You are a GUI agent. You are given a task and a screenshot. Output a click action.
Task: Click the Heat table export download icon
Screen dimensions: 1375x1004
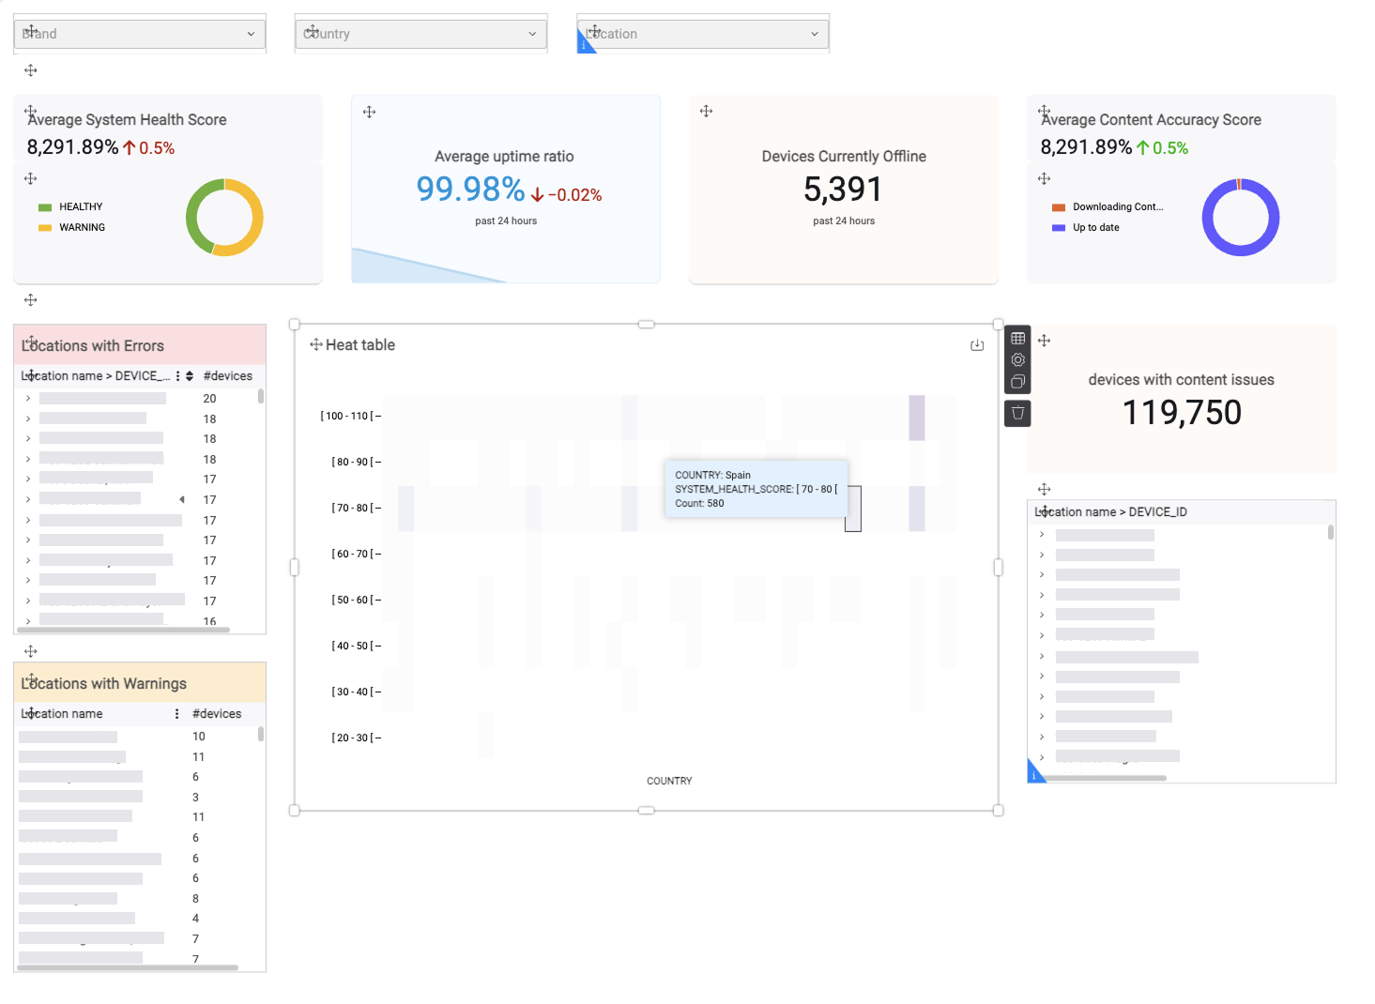(977, 345)
